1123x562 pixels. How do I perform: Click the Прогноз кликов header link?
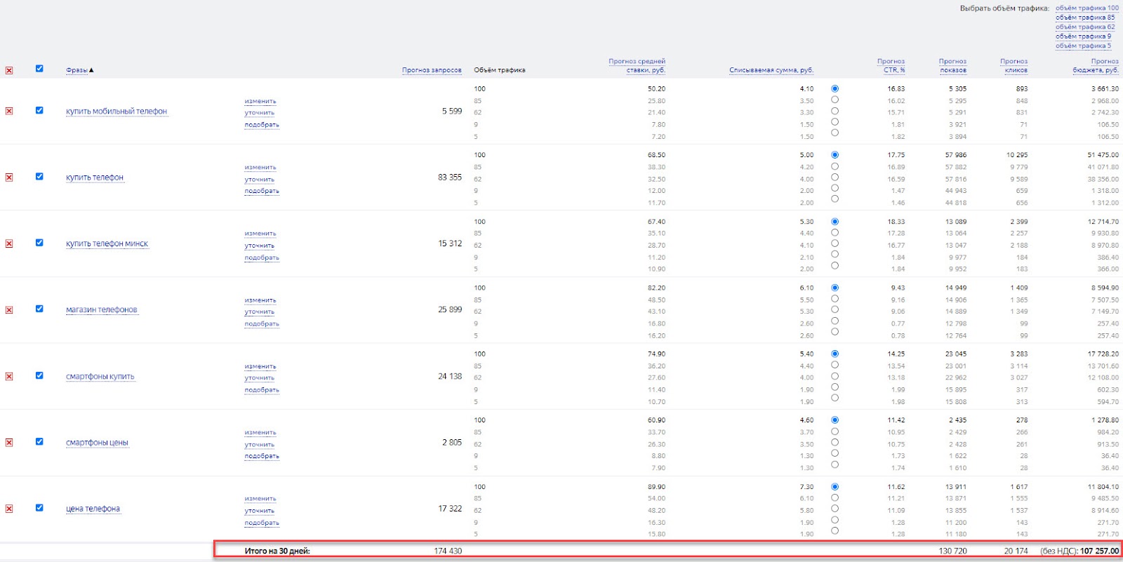[1014, 66]
